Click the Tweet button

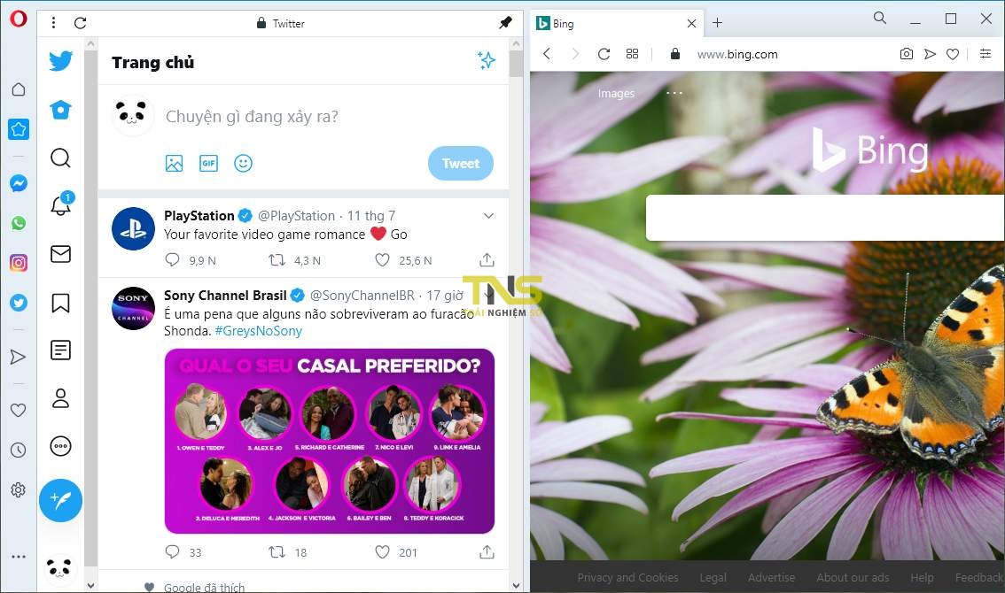click(461, 164)
